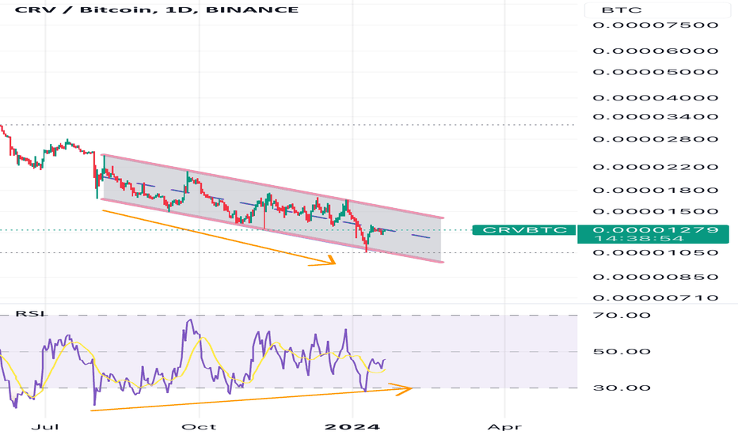Click the 14:38:54 candle countdown
The image size is (738, 435).
tap(637, 239)
